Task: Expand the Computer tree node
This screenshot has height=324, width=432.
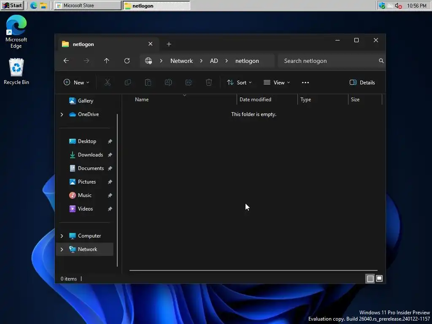Action: pos(62,236)
